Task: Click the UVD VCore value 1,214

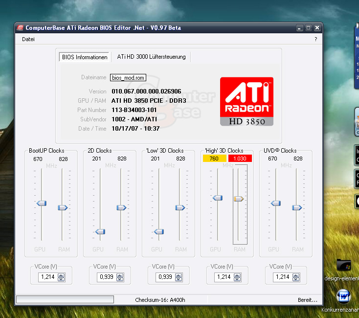Action: point(283,277)
